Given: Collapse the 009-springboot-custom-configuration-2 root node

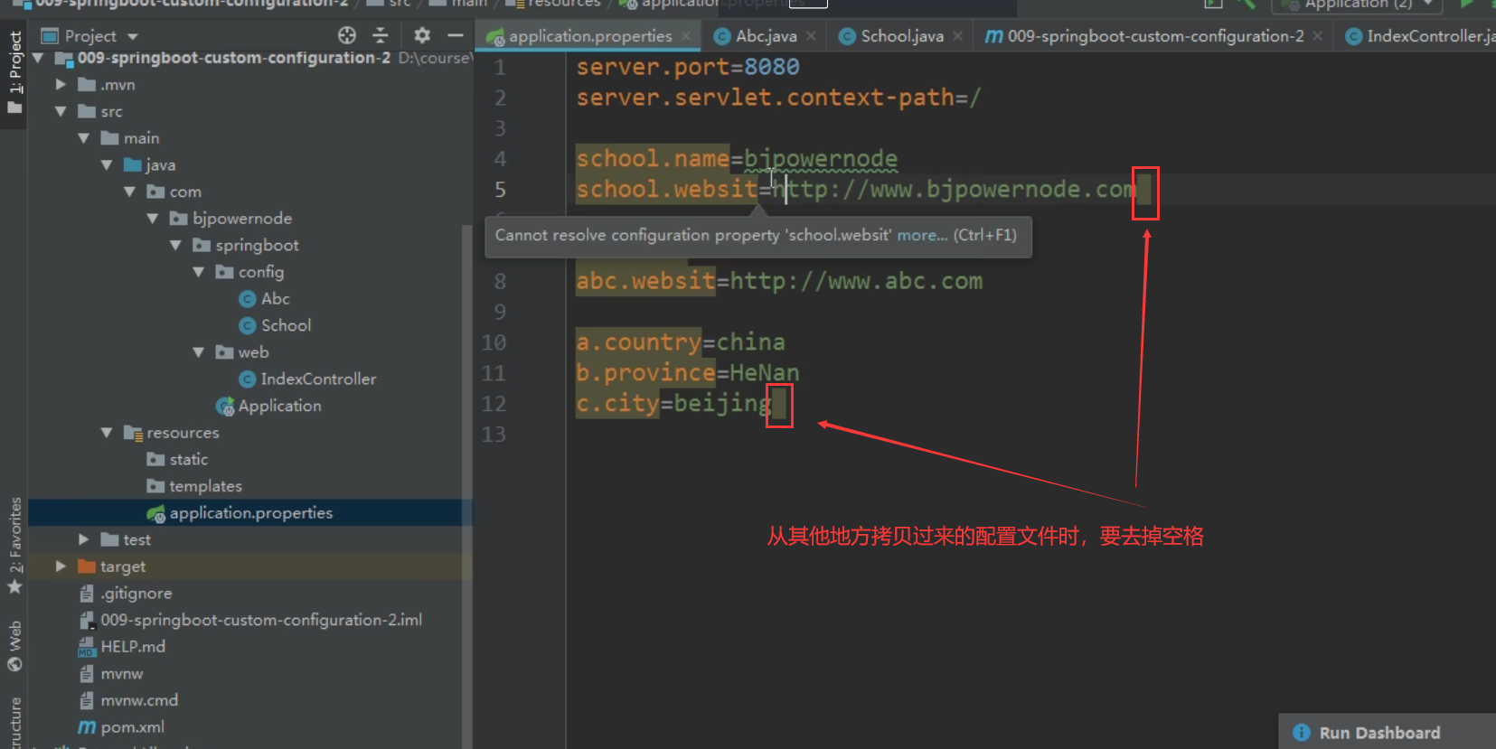Looking at the screenshot, I should pyautogui.click(x=38, y=58).
